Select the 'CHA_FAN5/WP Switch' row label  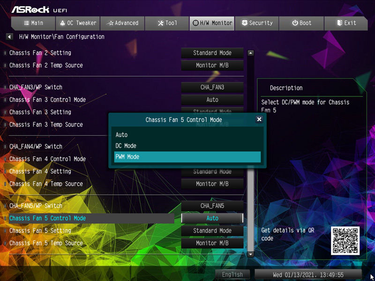point(36,206)
